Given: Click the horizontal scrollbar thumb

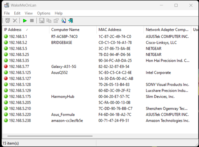Looking at the screenshot, I should [x=50, y=136].
